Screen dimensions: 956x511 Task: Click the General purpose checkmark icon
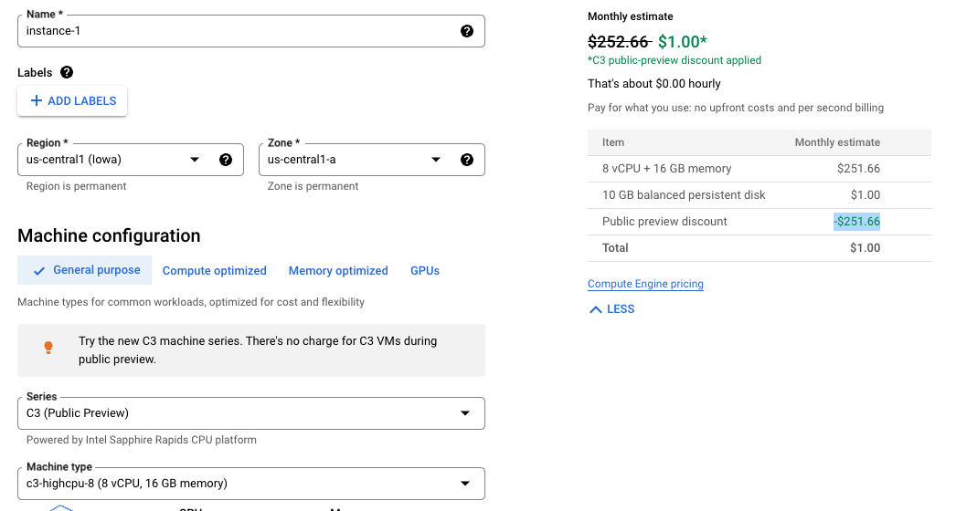39,271
